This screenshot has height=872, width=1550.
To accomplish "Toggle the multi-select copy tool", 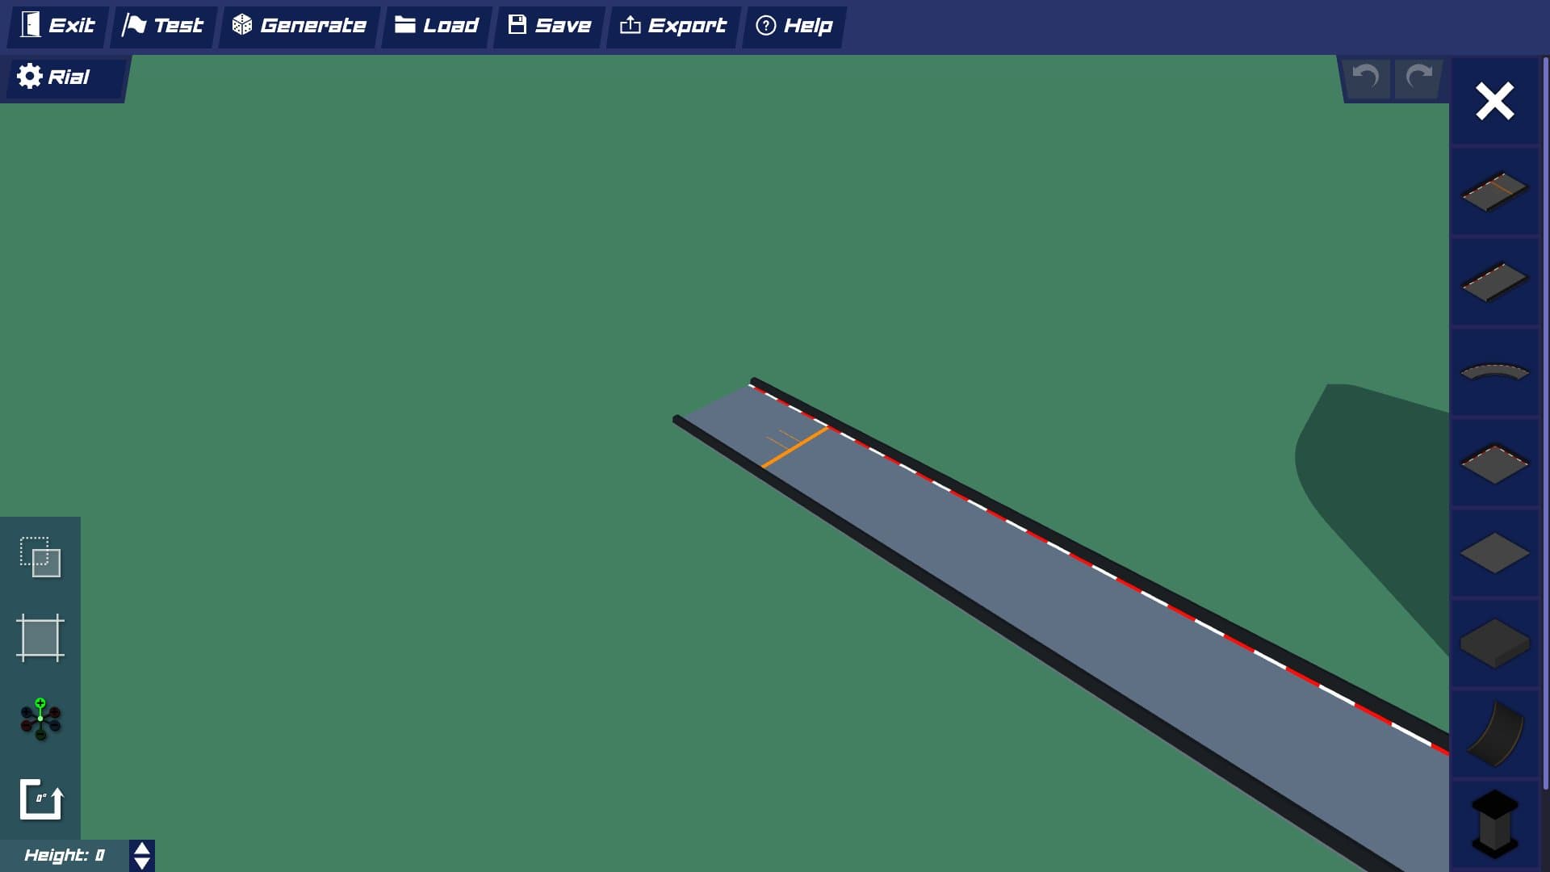I will click(40, 557).
